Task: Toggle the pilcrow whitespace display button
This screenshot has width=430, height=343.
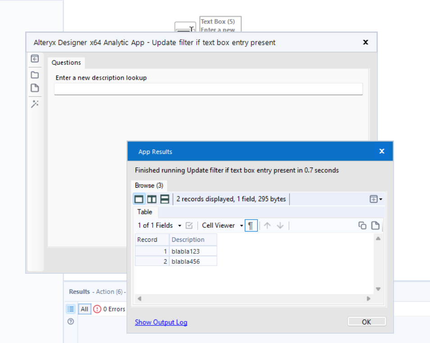Action: click(251, 225)
